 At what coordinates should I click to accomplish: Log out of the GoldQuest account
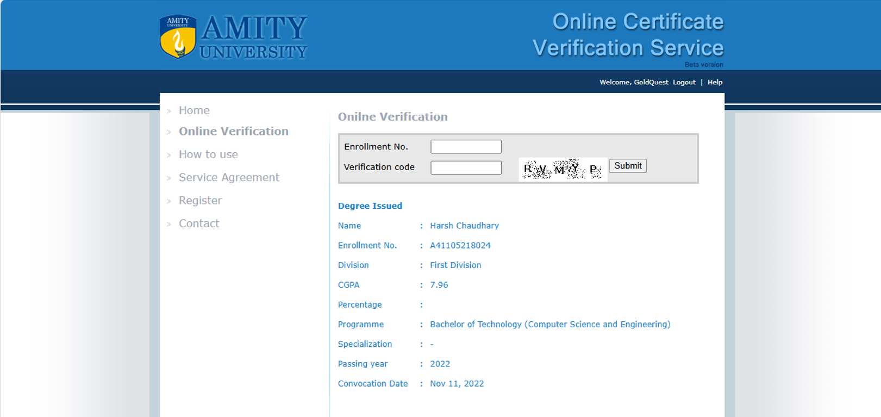[x=684, y=82]
